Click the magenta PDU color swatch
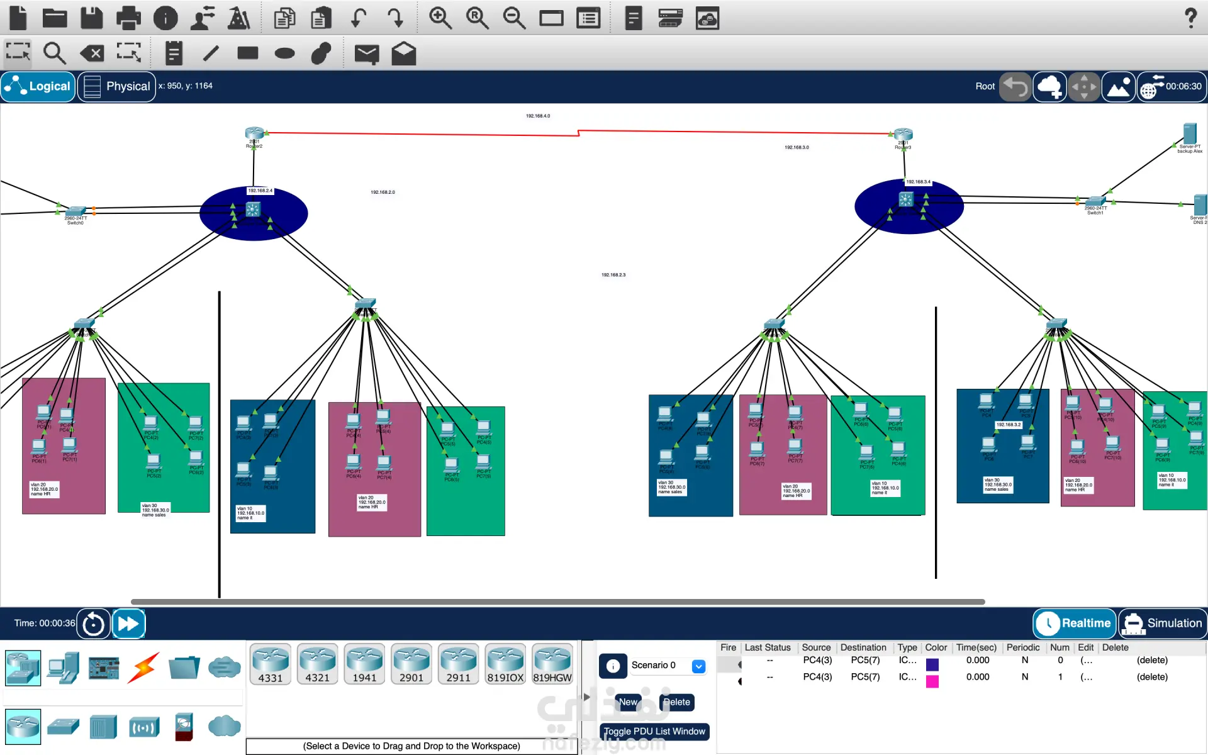 (x=932, y=681)
